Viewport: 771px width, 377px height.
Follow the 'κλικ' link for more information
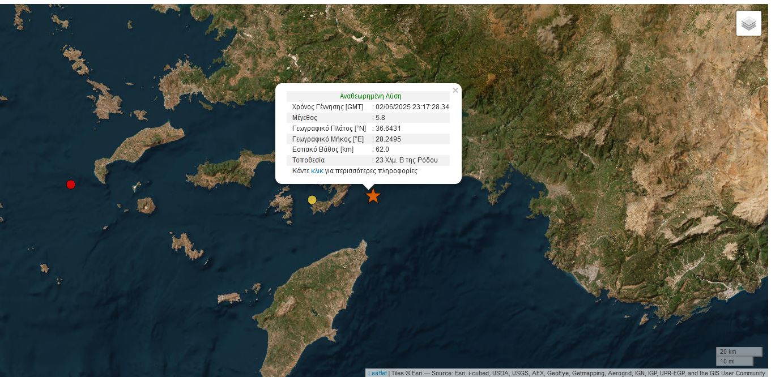point(317,171)
